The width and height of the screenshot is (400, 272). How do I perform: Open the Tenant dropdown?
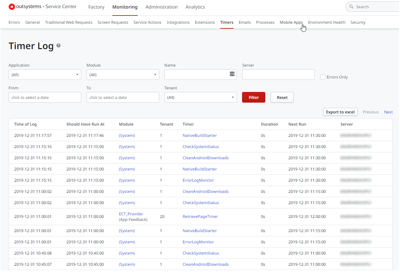(200, 97)
